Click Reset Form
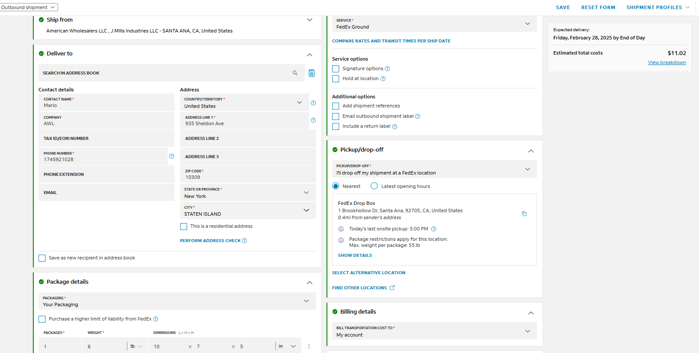The height and width of the screenshot is (353, 699). [598, 7]
